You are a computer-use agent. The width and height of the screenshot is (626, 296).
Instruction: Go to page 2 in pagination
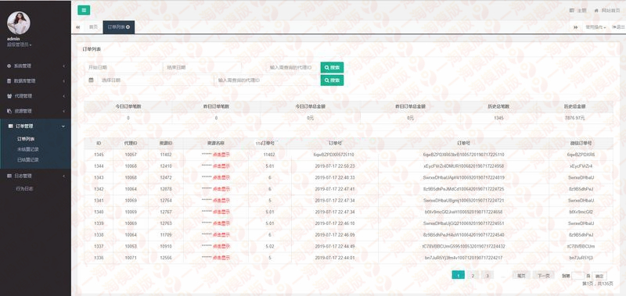coord(473,275)
